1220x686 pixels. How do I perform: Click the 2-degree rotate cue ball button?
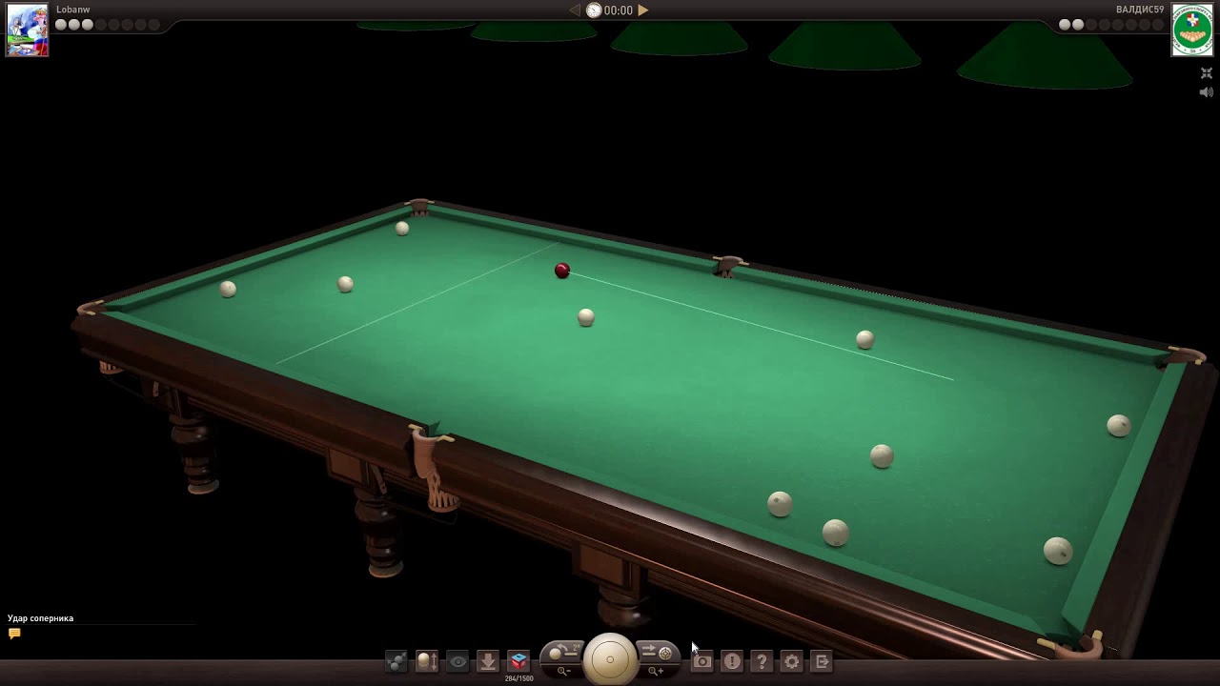[562, 653]
